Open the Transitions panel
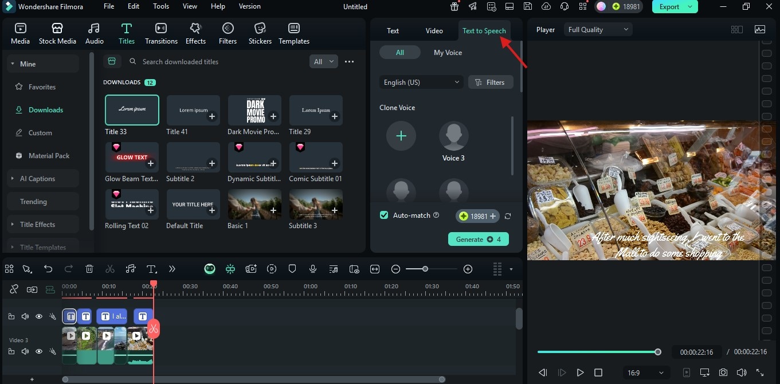Image resolution: width=780 pixels, height=384 pixels. coord(161,34)
